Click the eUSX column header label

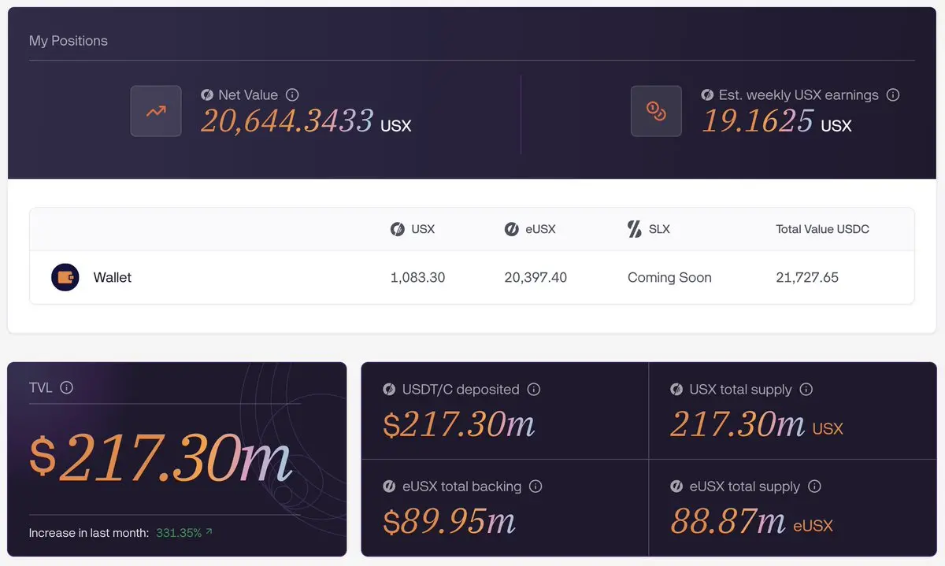click(540, 229)
